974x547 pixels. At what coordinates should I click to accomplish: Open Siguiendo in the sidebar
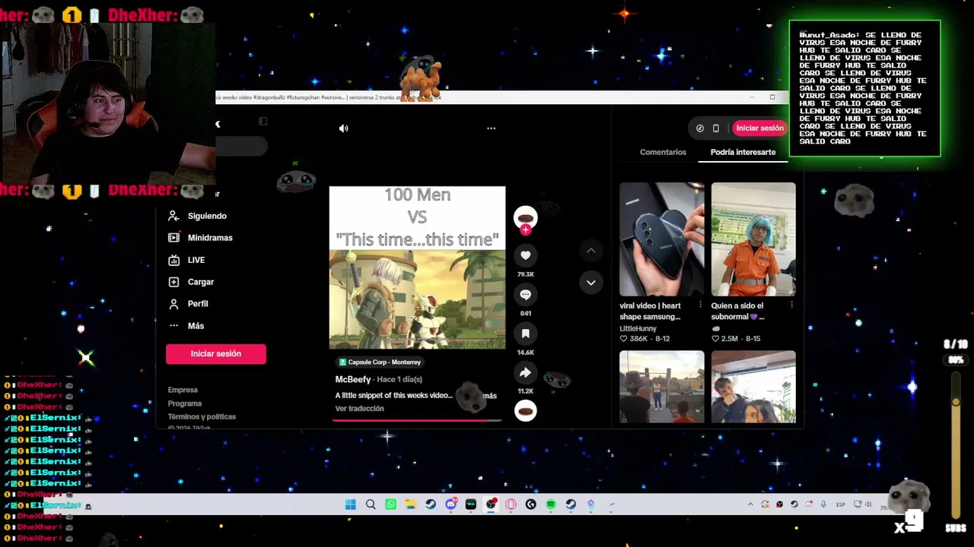tap(198, 216)
